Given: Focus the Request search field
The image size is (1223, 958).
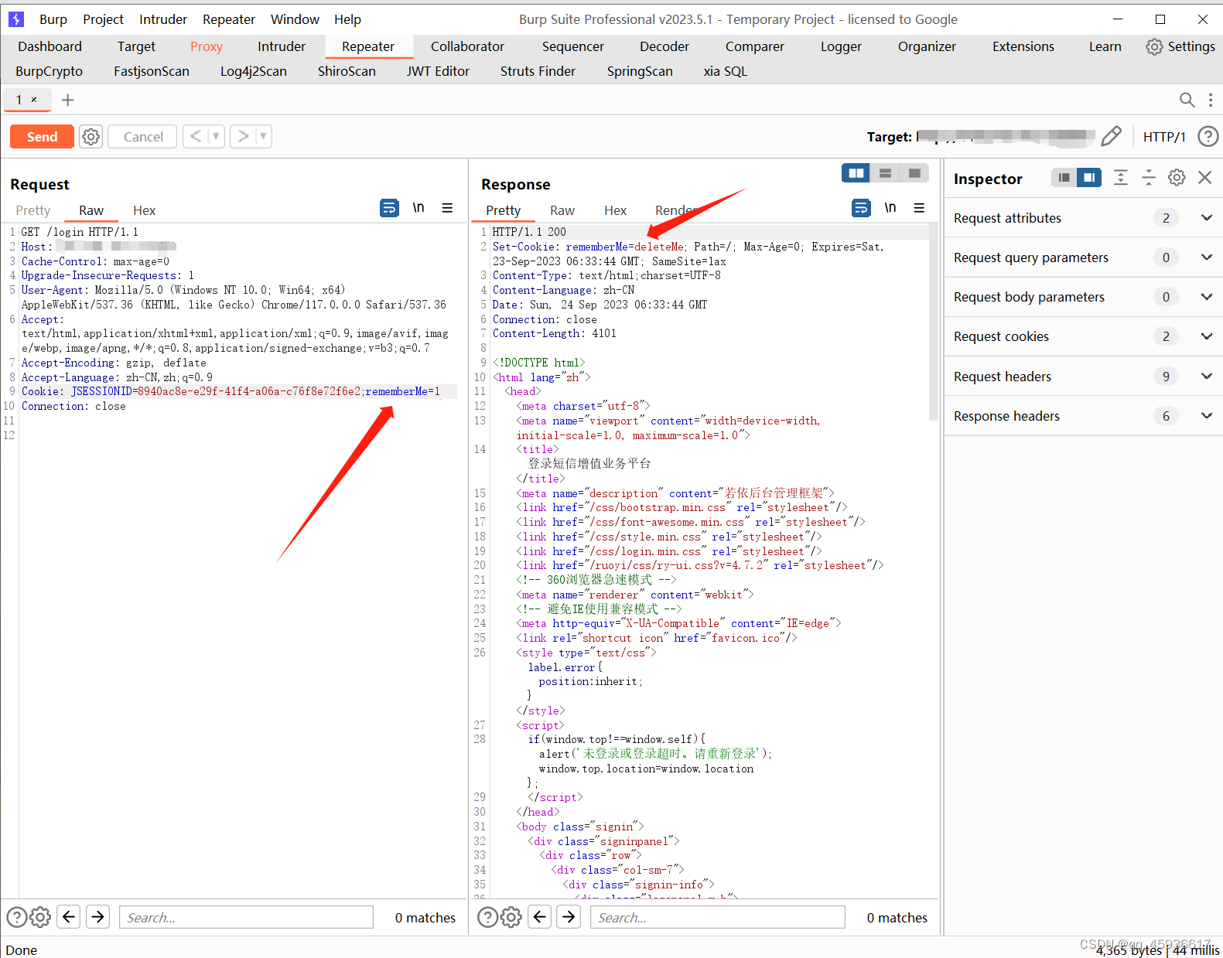Looking at the screenshot, I should 247,917.
